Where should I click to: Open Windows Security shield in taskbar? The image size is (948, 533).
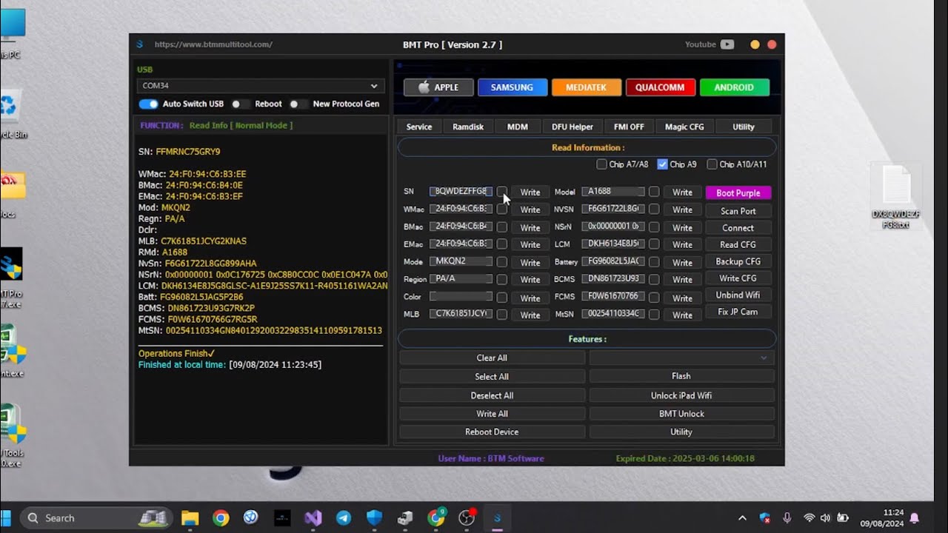[375, 517]
